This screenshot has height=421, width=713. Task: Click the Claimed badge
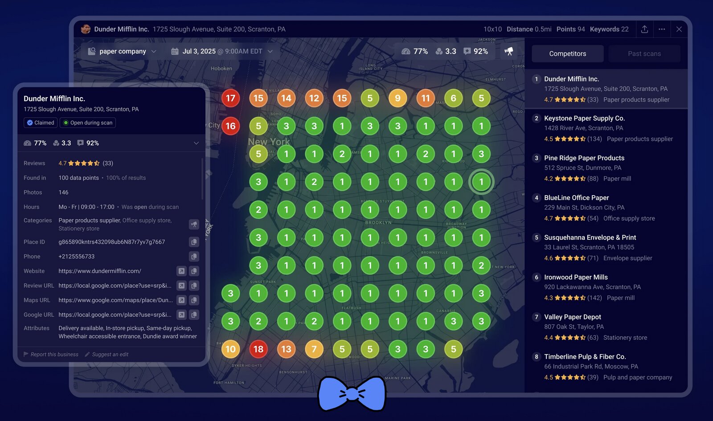click(x=41, y=123)
